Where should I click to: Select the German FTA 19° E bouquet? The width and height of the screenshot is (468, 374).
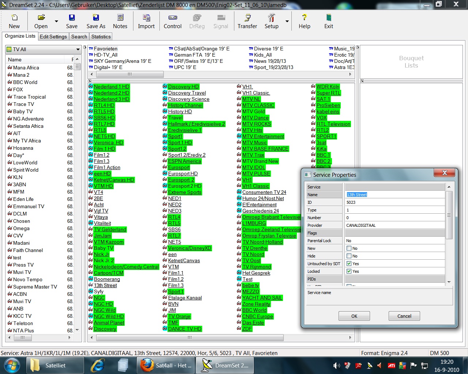coord(194,55)
